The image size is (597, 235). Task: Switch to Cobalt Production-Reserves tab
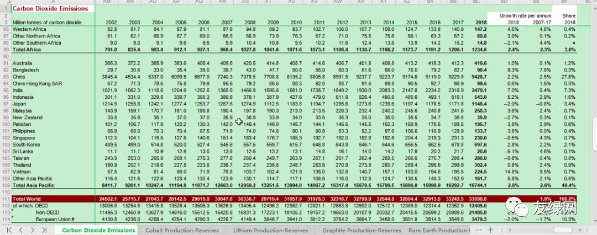point(182,230)
